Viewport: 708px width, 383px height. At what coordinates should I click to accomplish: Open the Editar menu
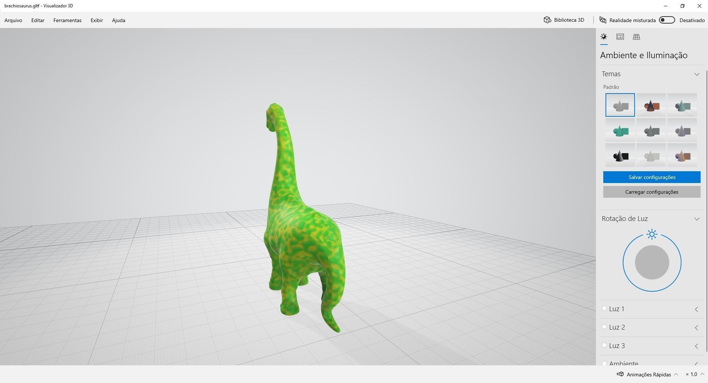point(38,20)
